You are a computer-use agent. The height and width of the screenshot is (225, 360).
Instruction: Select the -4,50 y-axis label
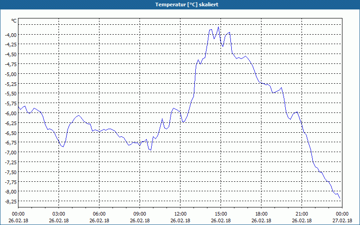coord(11,54)
